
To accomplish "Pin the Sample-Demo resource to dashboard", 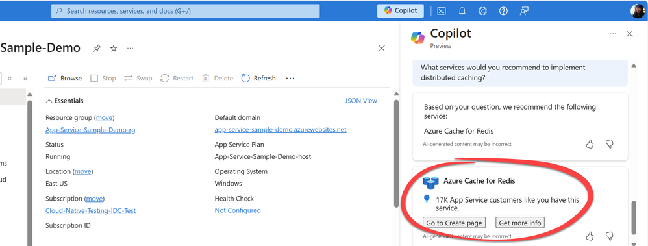I will (97, 49).
